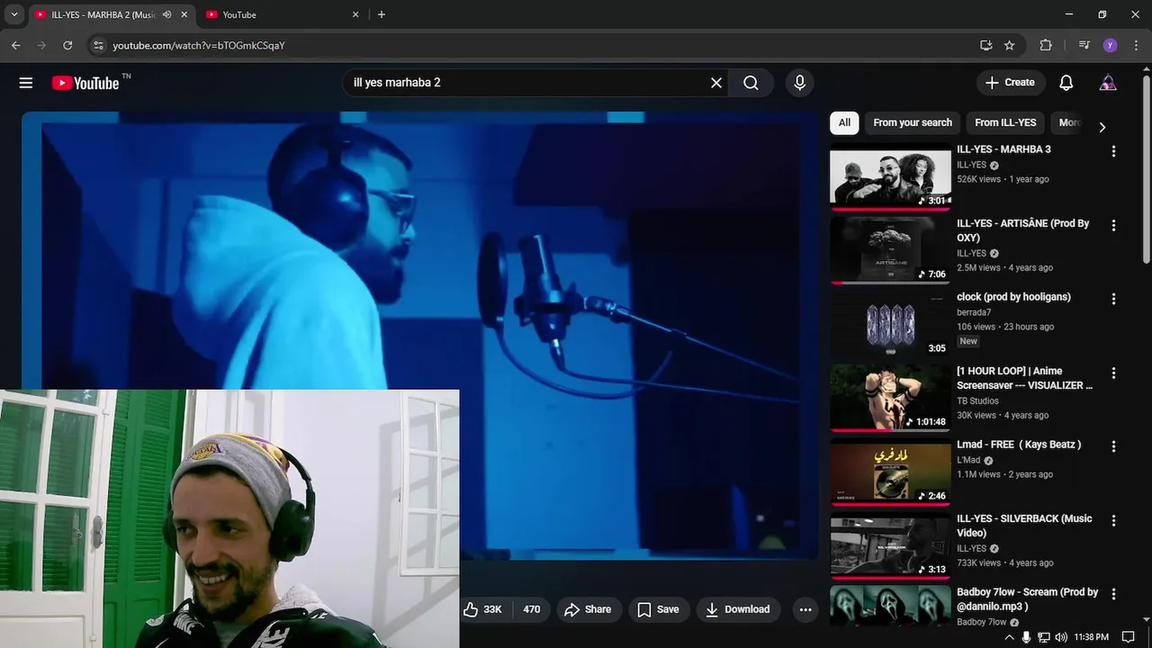Open Chrome profile avatar Y
This screenshot has width=1152, height=648.
(x=1110, y=45)
